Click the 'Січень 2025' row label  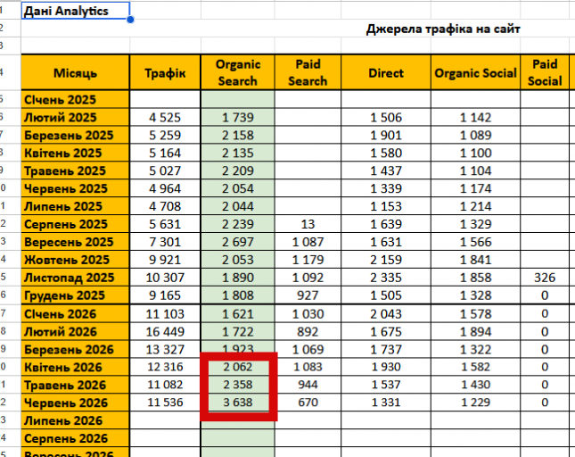pyautogui.click(x=75, y=99)
